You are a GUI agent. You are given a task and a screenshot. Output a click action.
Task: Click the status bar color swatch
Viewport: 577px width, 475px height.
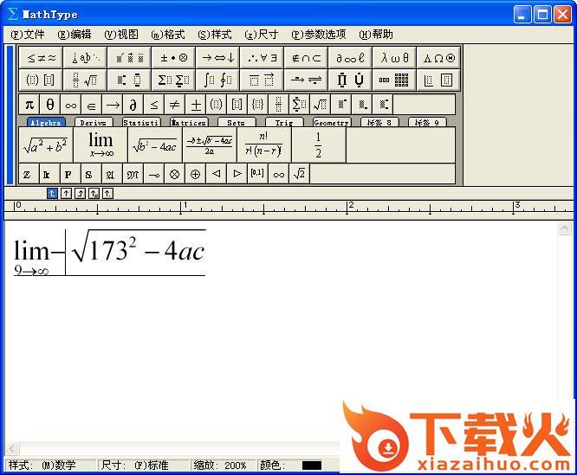312,465
